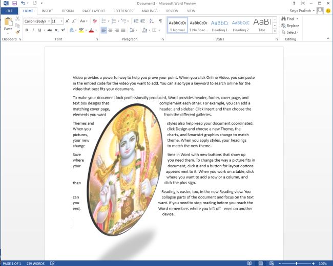Click the Grow Font icon
This screenshot has width=333, height=266.
tap(67, 21)
